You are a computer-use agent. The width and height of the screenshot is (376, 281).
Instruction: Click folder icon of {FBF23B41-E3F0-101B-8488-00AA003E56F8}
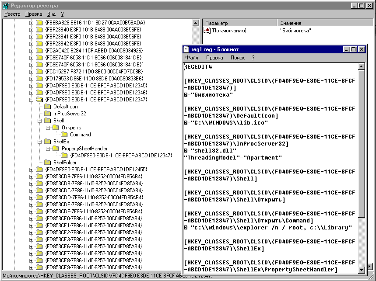(39, 37)
